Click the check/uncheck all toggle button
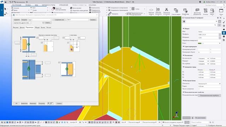Image resolution: width=226 pixels, height=127 pixels. pos(50,103)
